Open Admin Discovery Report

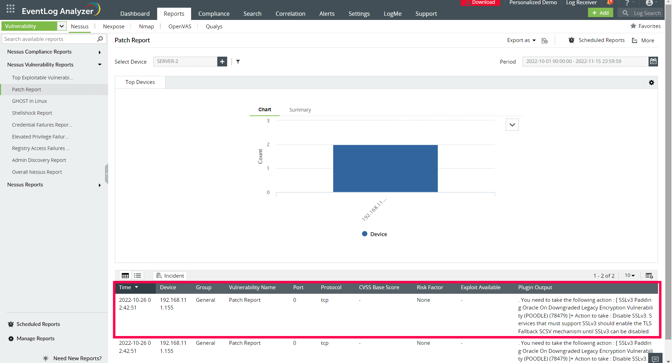click(39, 160)
